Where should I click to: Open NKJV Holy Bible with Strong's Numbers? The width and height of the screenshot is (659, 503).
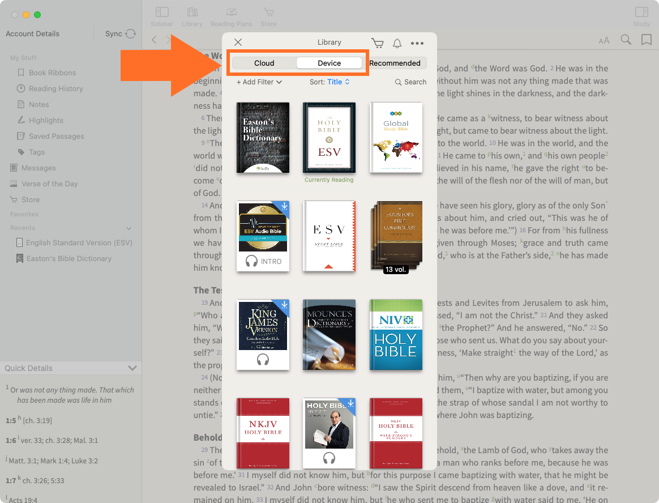[396, 433]
